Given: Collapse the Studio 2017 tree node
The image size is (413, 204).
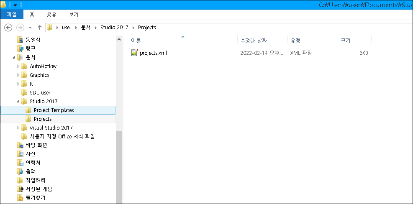Looking at the screenshot, I should 18,102.
